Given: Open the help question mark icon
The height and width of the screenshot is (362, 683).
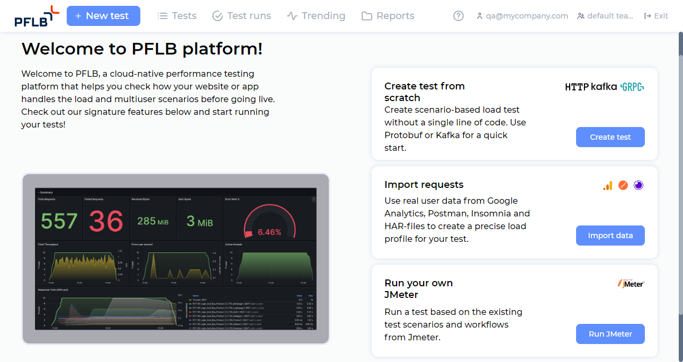Looking at the screenshot, I should click(x=459, y=16).
